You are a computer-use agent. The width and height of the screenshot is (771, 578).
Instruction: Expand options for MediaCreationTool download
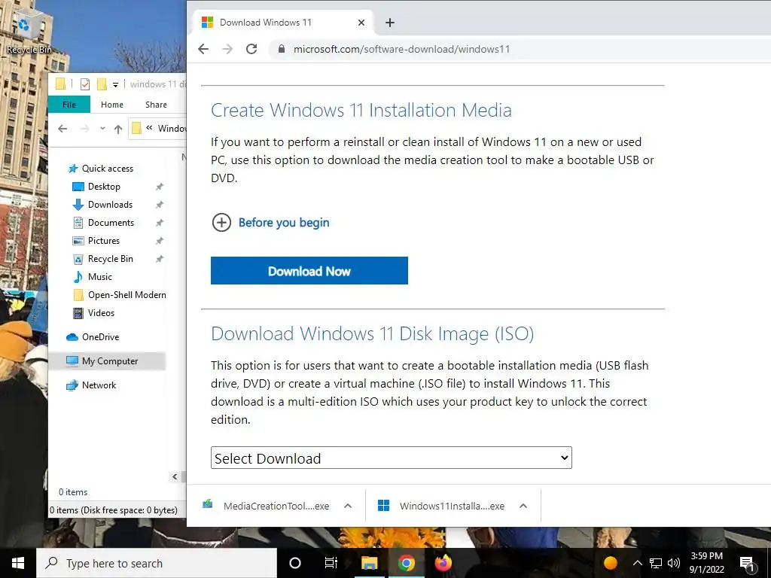[348, 506]
